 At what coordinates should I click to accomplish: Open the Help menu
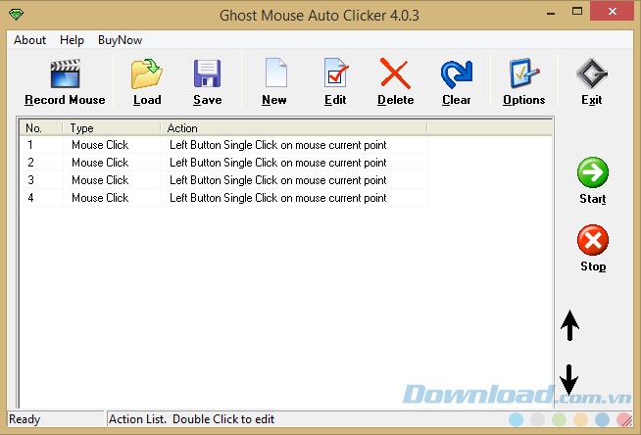pos(72,40)
